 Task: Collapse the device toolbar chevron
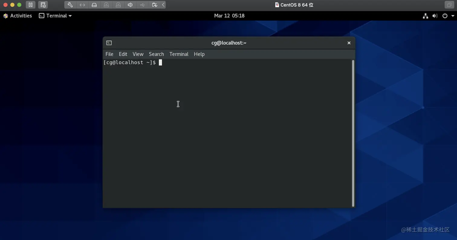pos(163,5)
